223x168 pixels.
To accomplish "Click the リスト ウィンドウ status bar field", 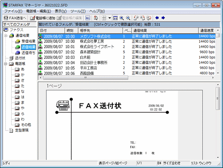I will pos(201,163).
